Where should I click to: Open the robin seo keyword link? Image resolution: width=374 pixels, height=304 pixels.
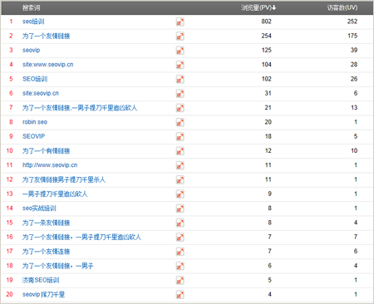[x=35, y=122]
